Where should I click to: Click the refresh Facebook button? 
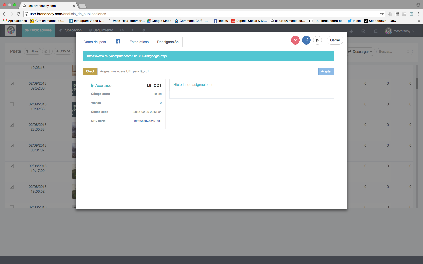(x=47, y=51)
